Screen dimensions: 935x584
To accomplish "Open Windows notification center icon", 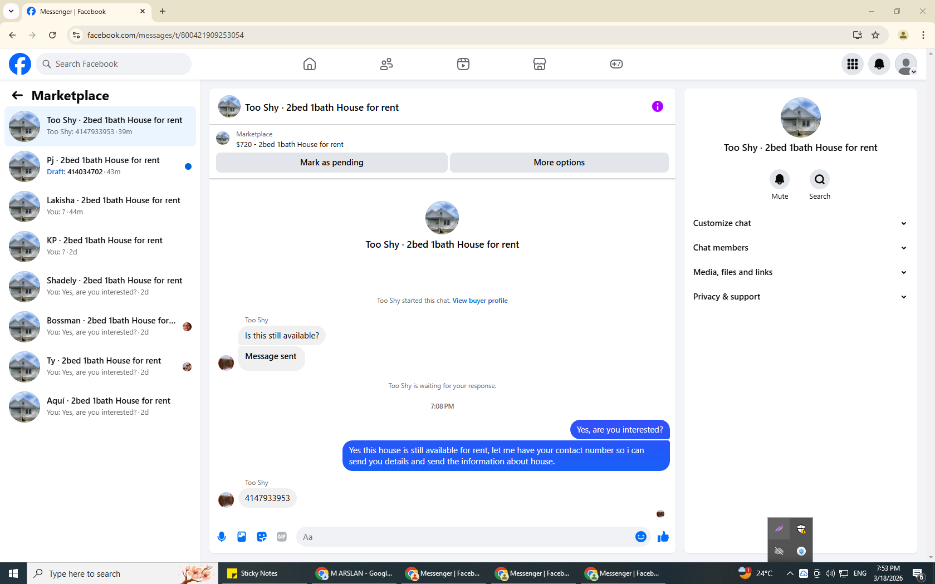I will pyautogui.click(x=919, y=573).
